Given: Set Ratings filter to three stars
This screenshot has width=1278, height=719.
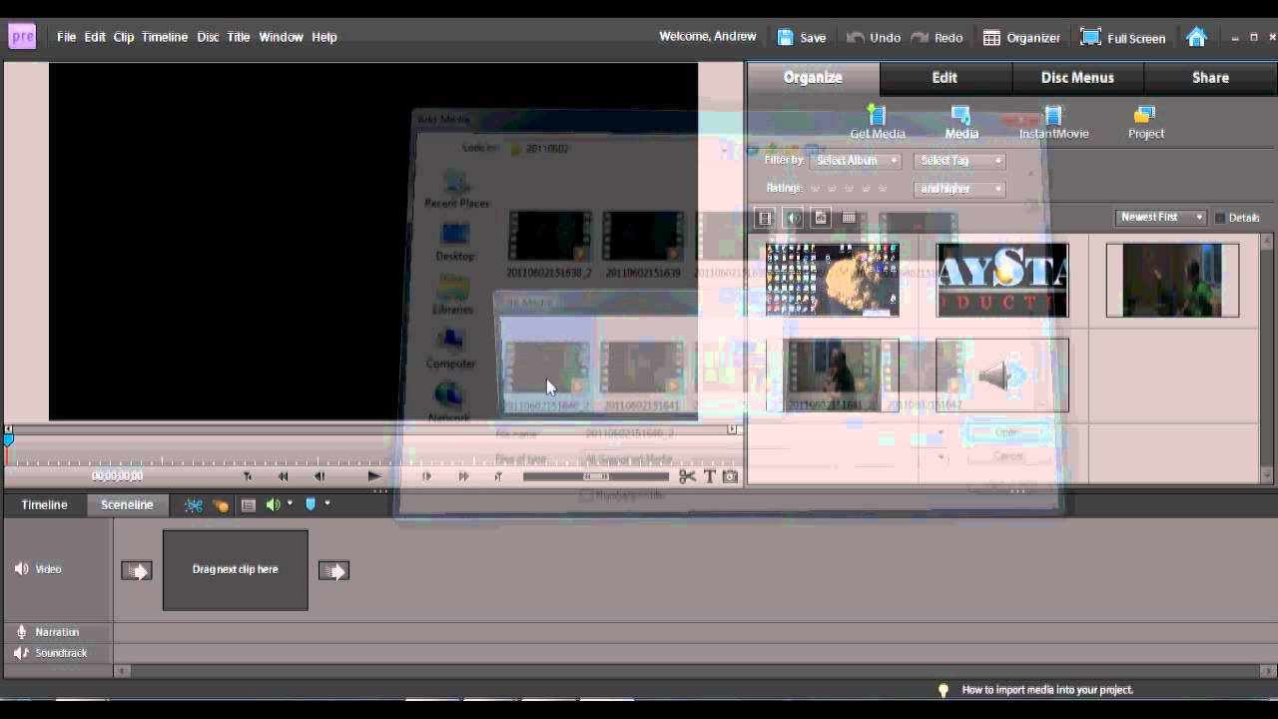Looking at the screenshot, I should 849,189.
